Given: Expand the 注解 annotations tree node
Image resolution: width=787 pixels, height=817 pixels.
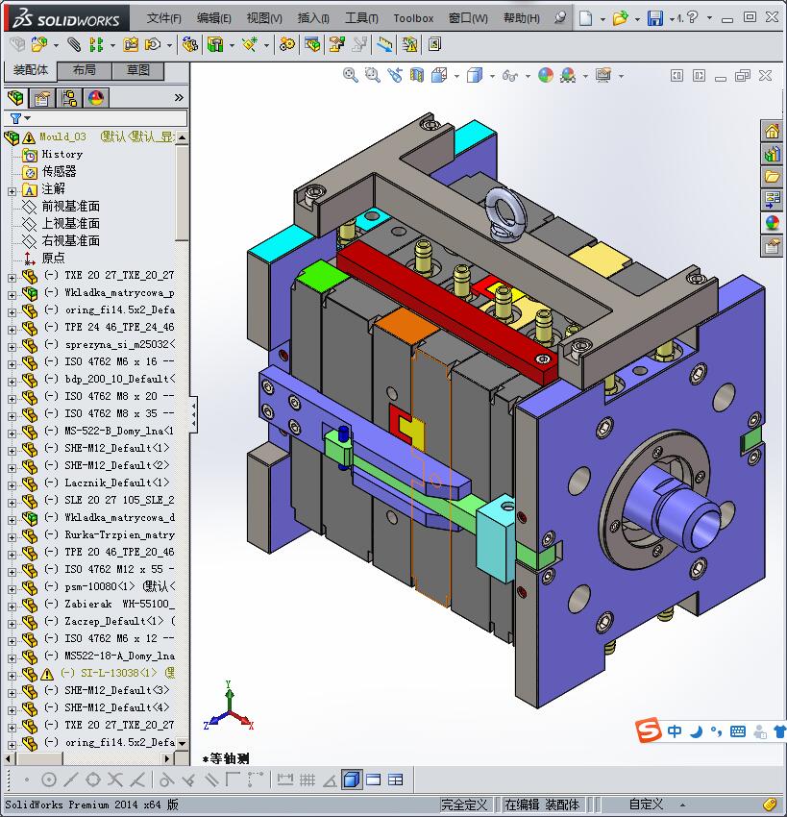Looking at the screenshot, I should coord(12,189).
